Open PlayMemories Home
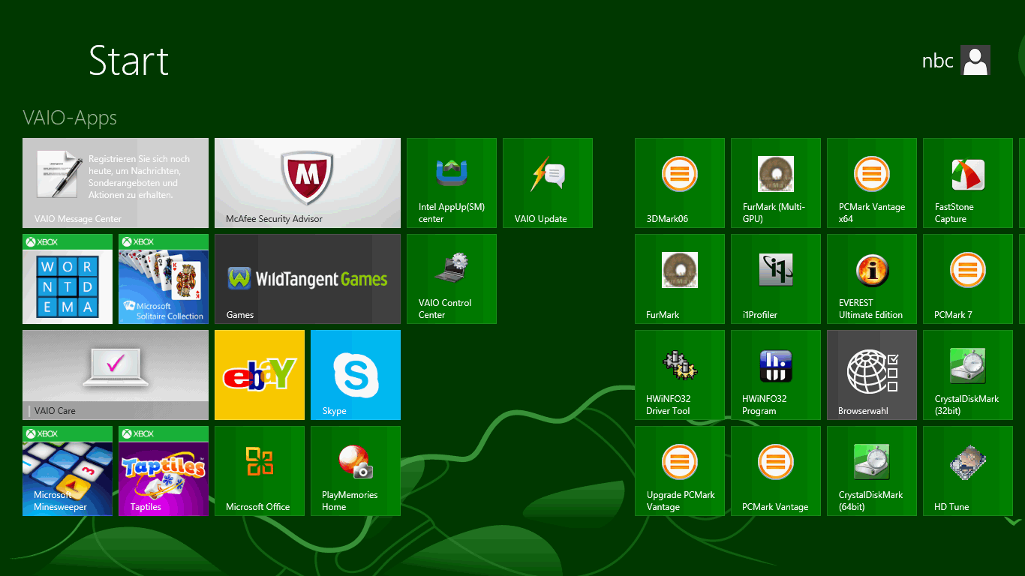The width and height of the screenshot is (1025, 576). (356, 471)
